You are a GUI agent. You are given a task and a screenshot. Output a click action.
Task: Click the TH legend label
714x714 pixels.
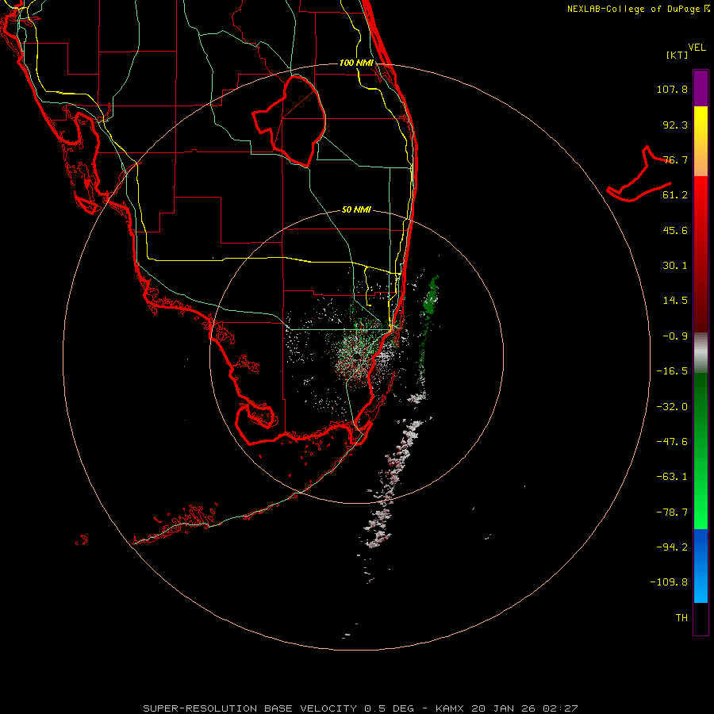click(681, 618)
